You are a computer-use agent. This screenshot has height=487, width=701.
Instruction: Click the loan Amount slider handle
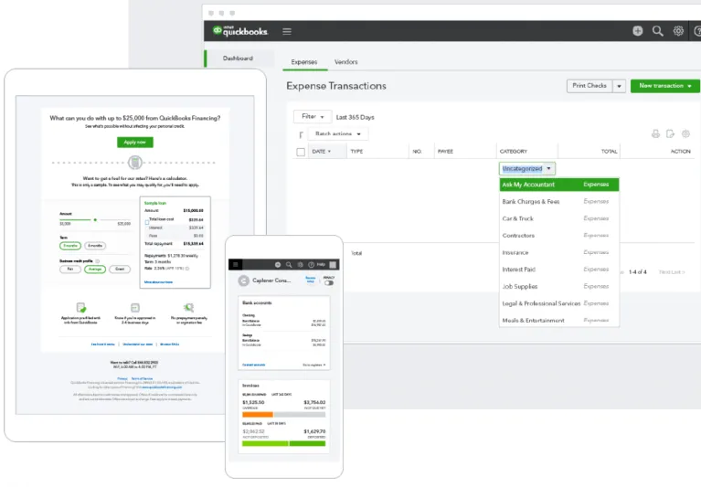95,220
